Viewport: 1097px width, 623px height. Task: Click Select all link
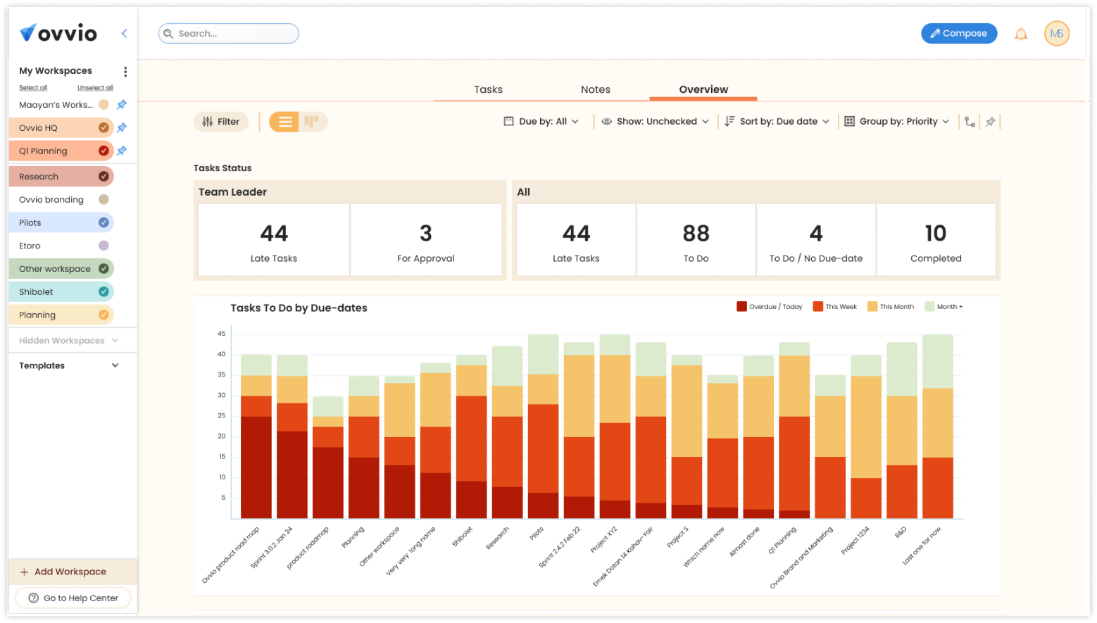33,88
